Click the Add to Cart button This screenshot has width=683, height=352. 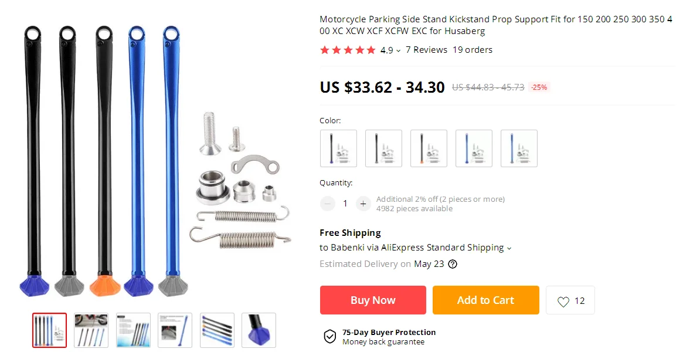coord(485,300)
